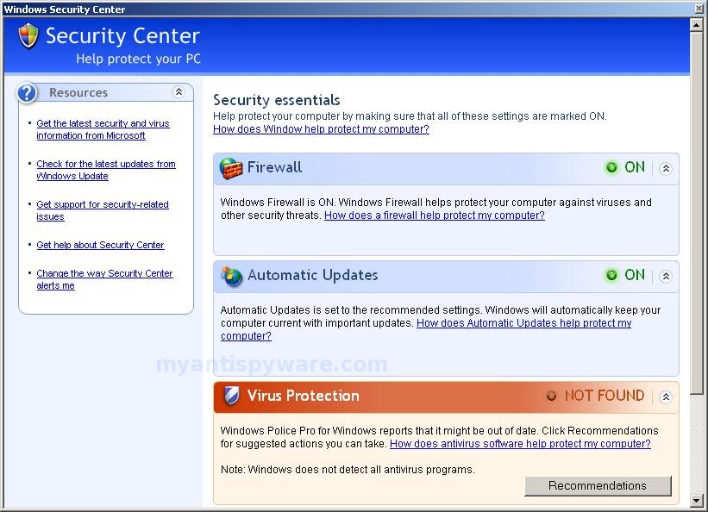
Task: Collapse the Firewall section
Action: 666,168
